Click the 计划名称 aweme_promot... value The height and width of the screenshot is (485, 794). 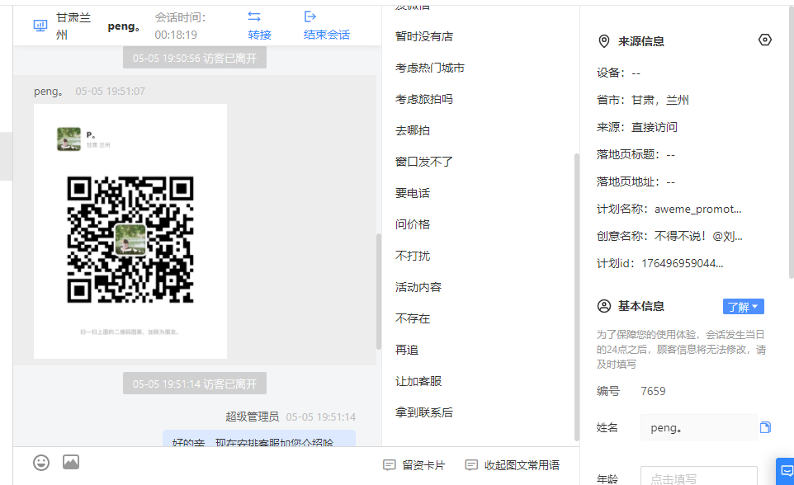(697, 209)
